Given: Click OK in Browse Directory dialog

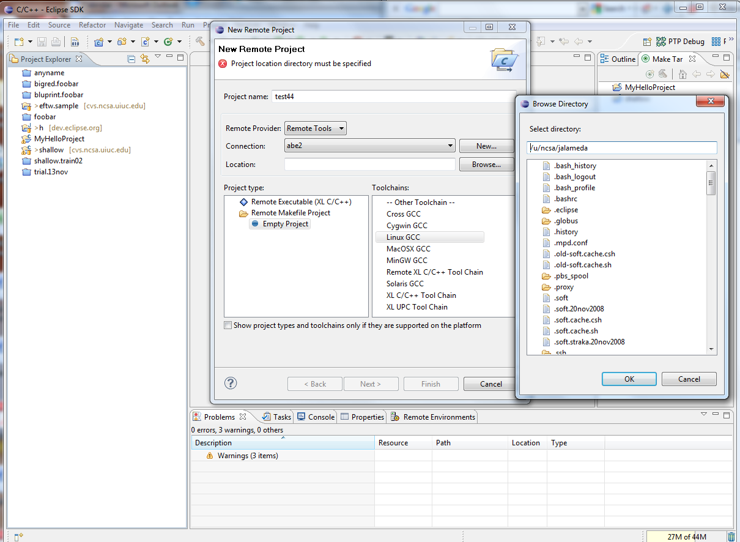Looking at the screenshot, I should pyautogui.click(x=629, y=379).
